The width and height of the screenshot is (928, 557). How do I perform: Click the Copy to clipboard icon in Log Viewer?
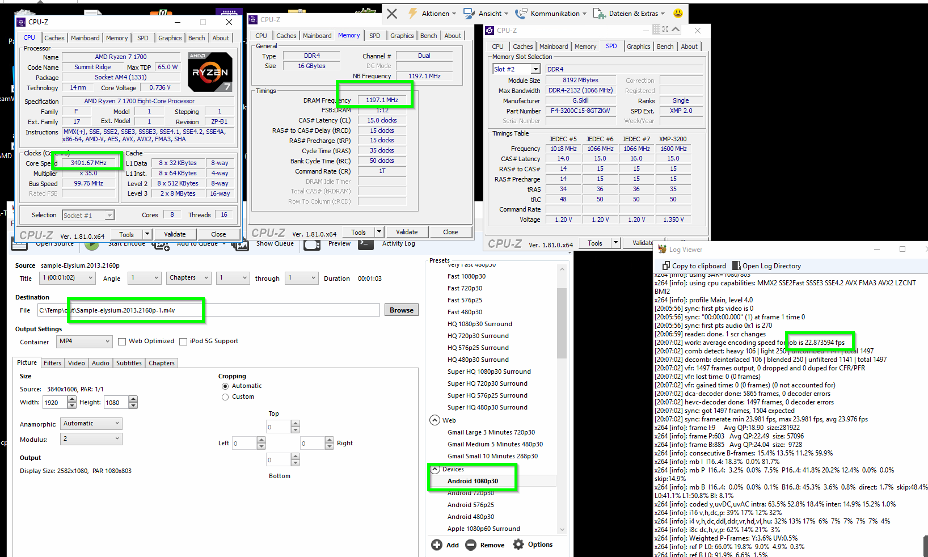pos(666,265)
